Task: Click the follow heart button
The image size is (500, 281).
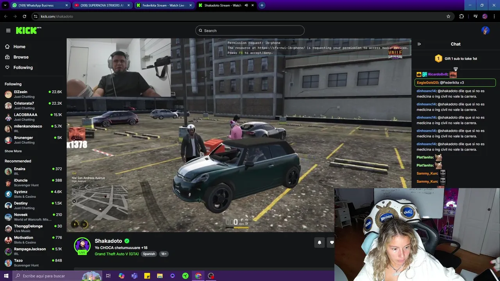Action: tap(331, 242)
